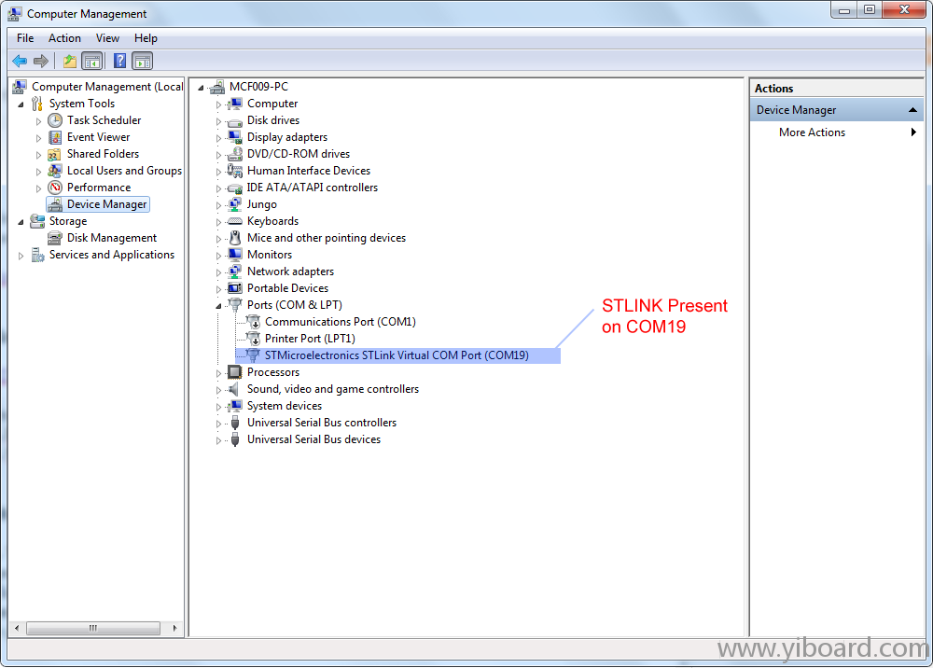
Task: Select Disk Management under Storage
Action: click(111, 238)
